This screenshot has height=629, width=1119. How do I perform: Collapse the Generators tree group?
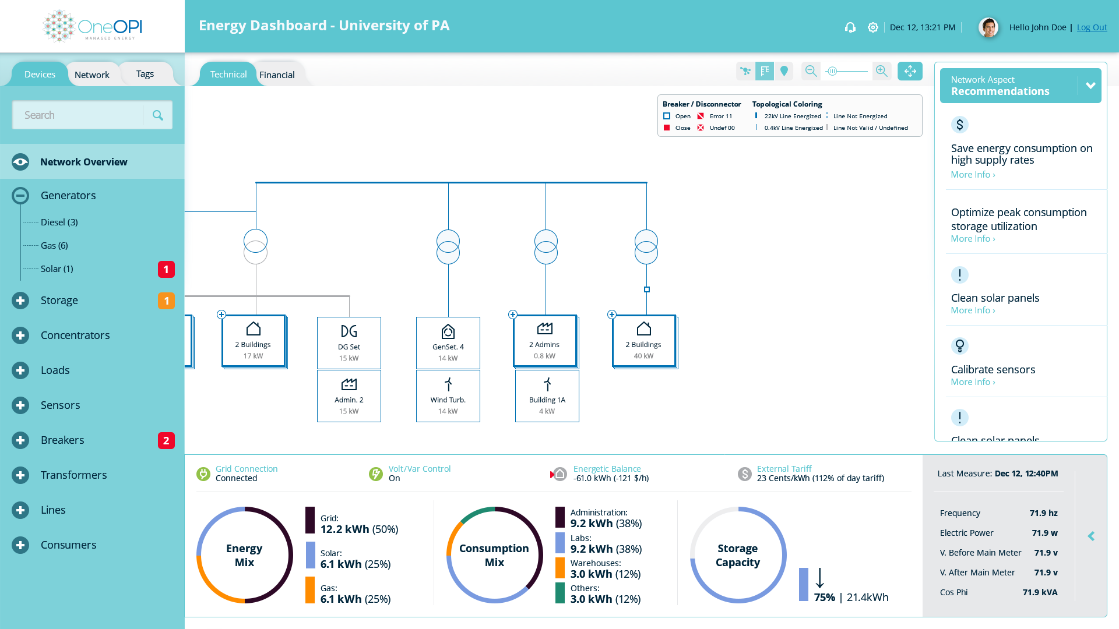tap(20, 196)
